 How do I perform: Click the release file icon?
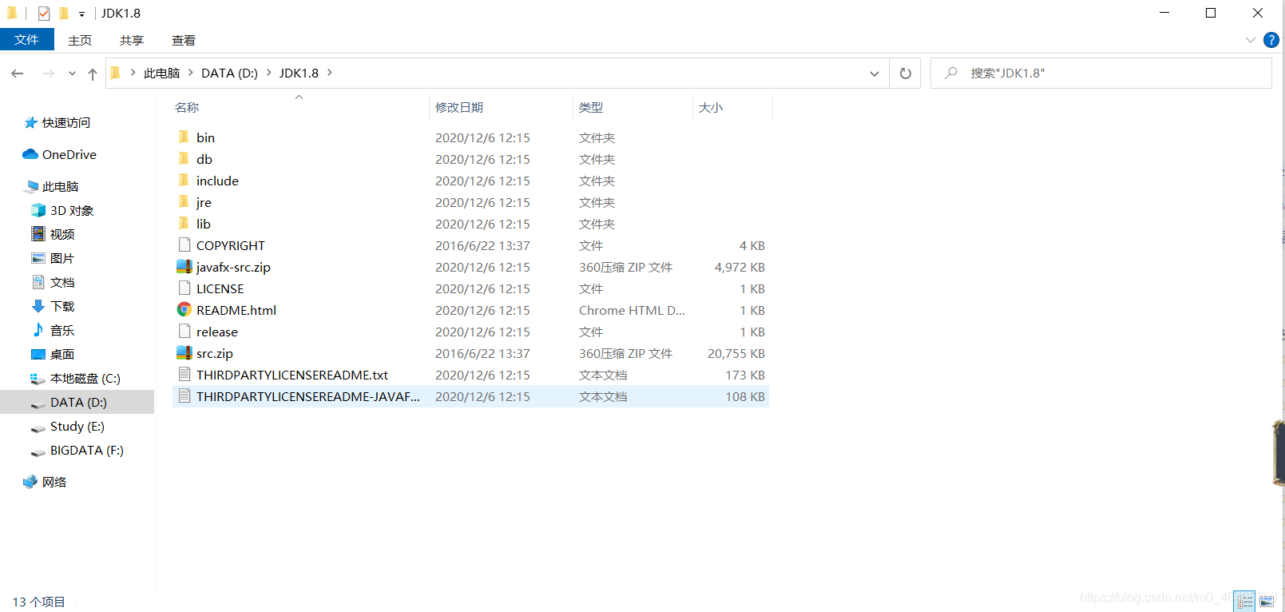(184, 331)
